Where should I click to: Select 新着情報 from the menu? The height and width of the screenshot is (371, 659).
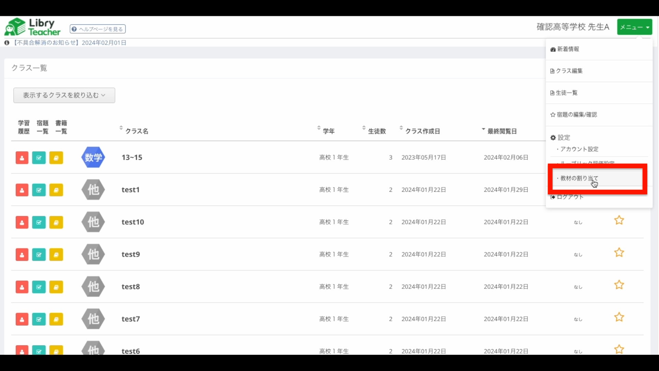coord(567,49)
